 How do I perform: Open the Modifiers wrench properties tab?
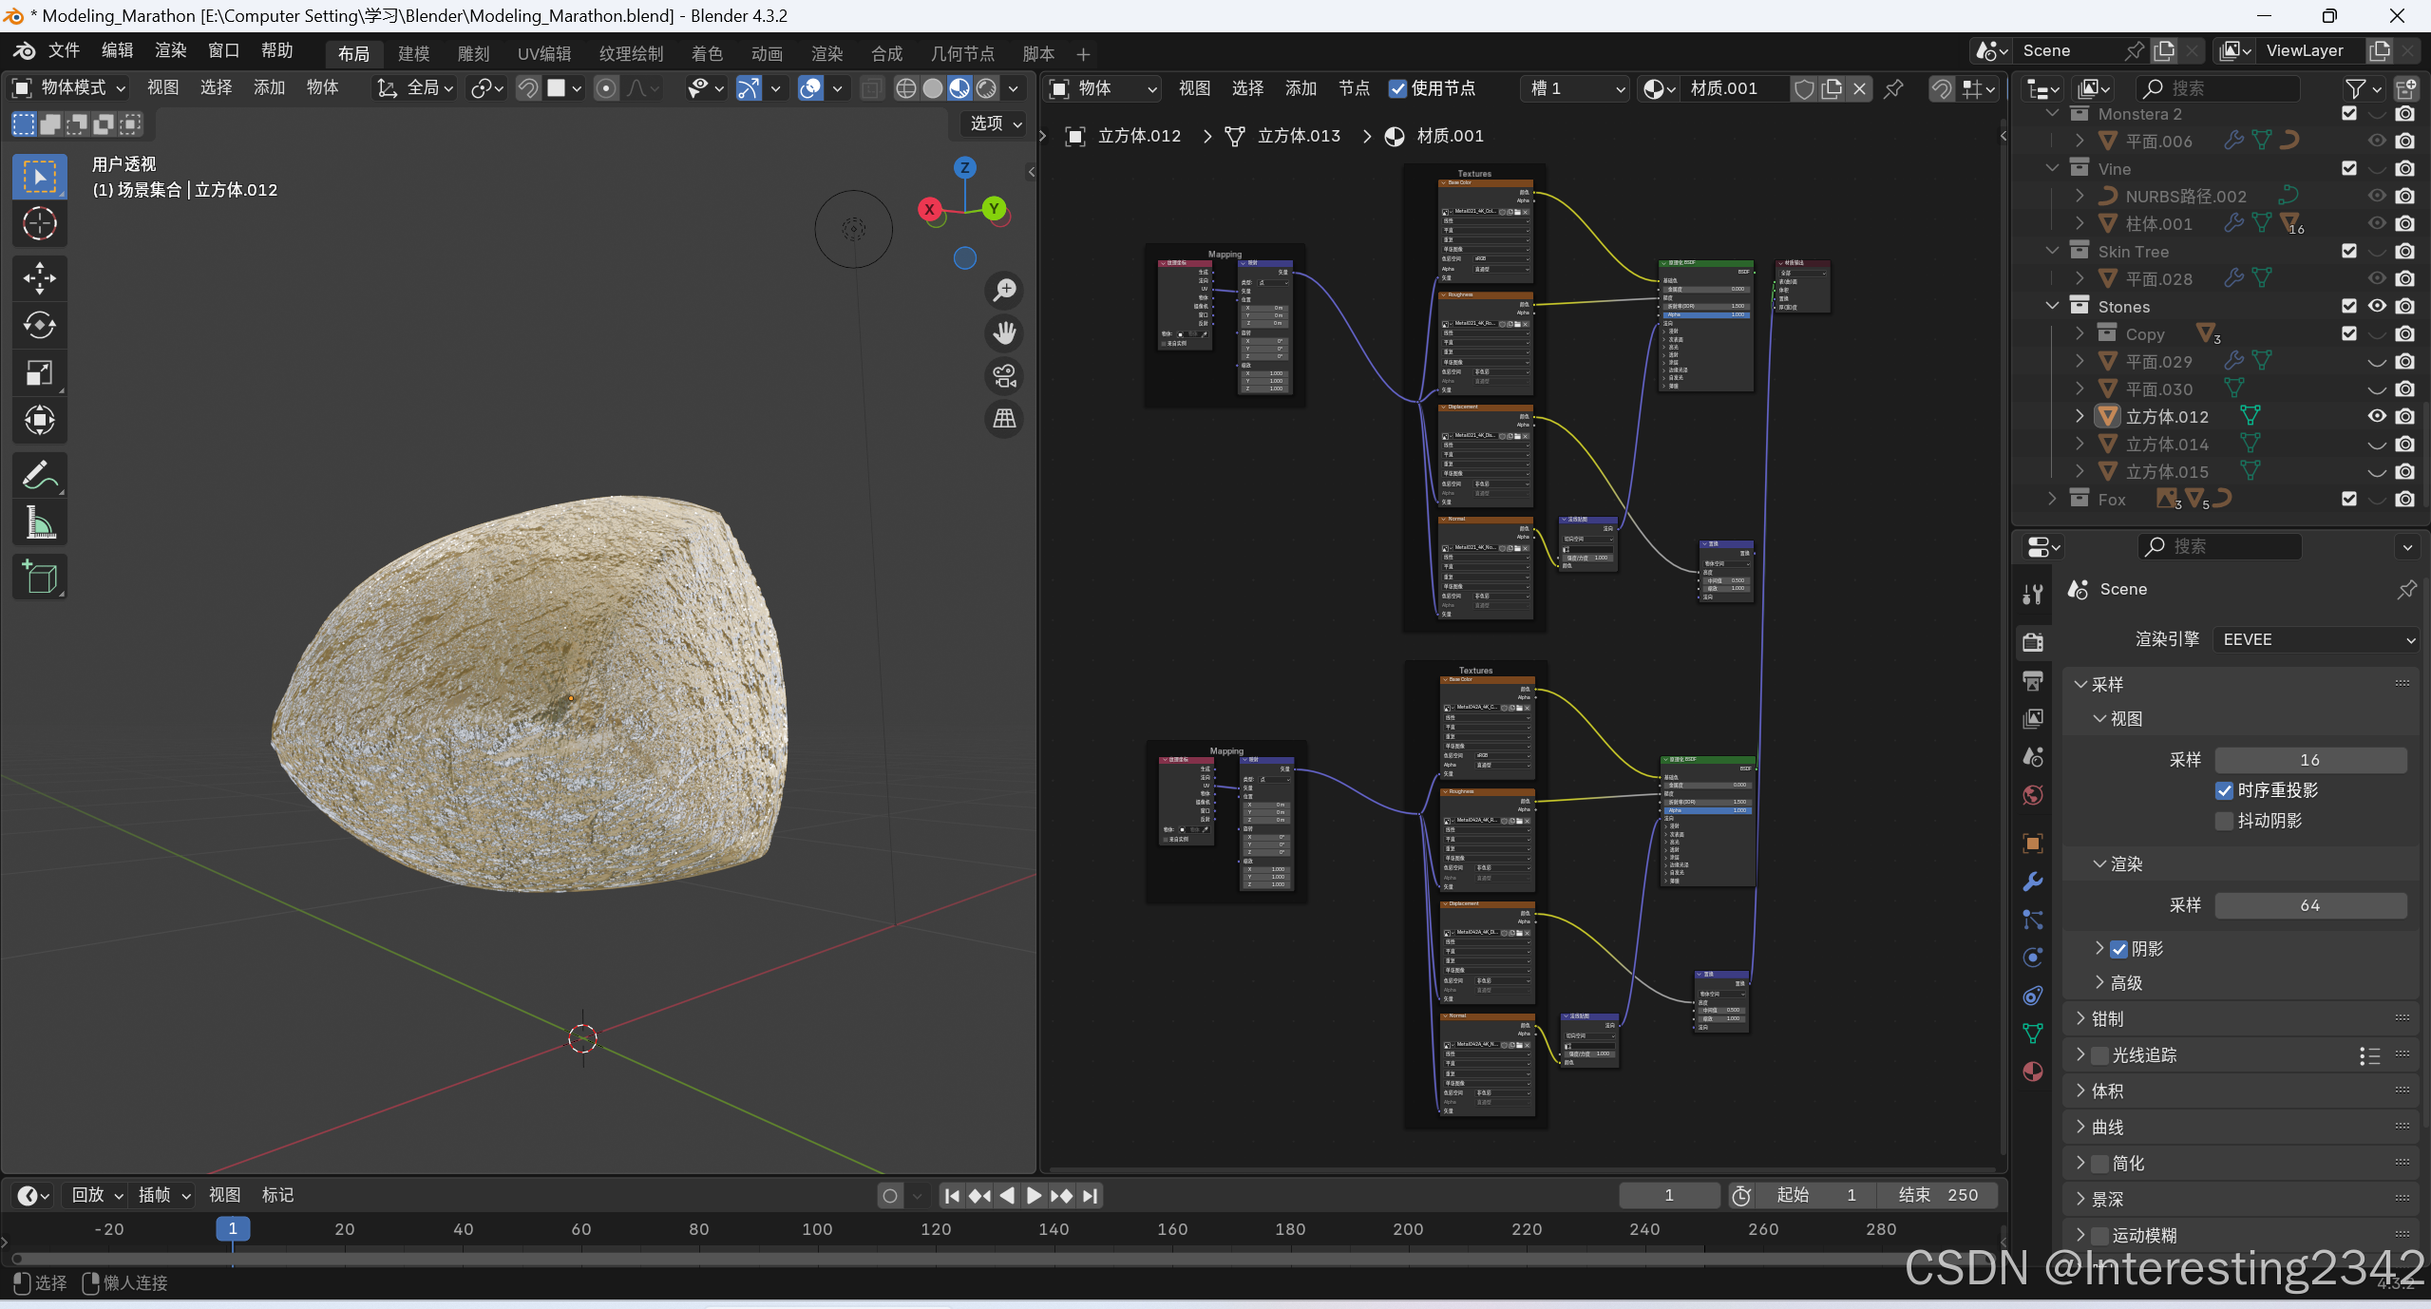(x=2032, y=882)
